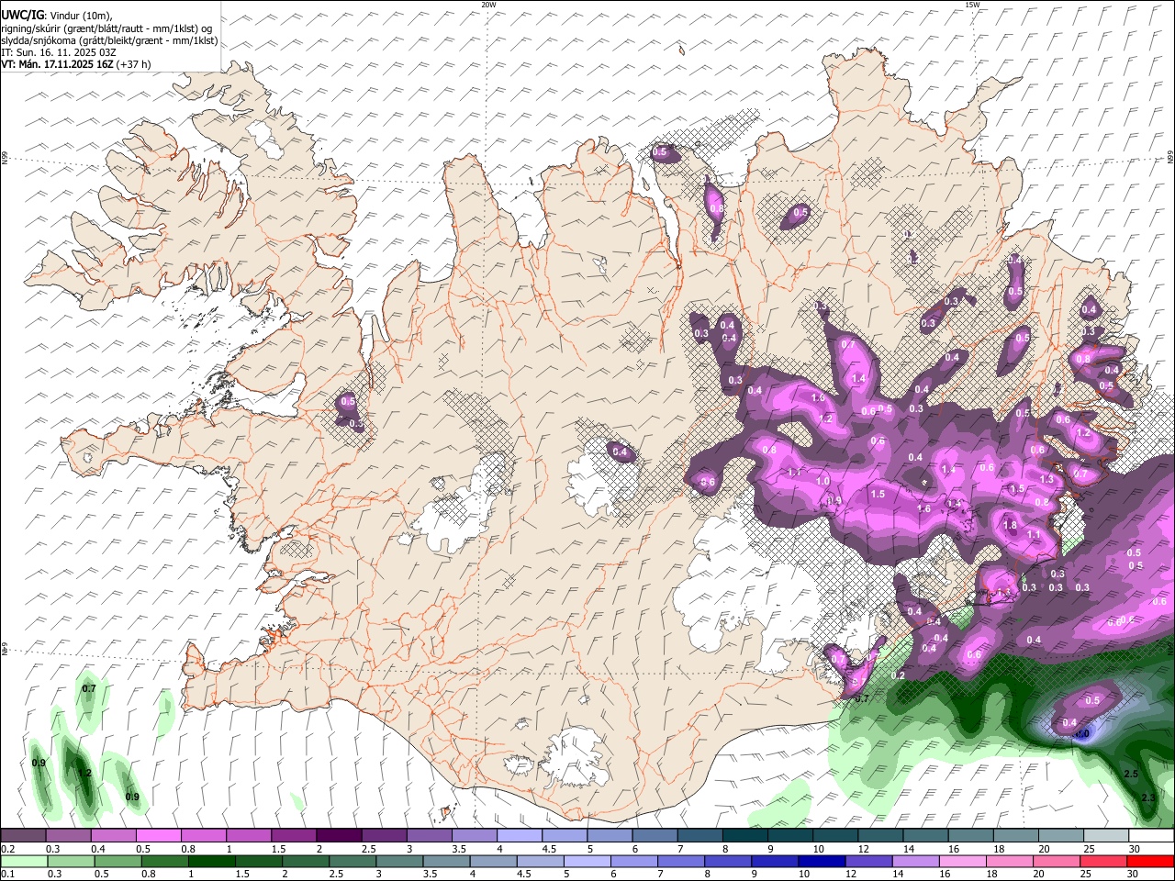Select the light gray snow swatch at 25
Image resolution: width=1175 pixels, height=881 pixels.
(x=1107, y=835)
